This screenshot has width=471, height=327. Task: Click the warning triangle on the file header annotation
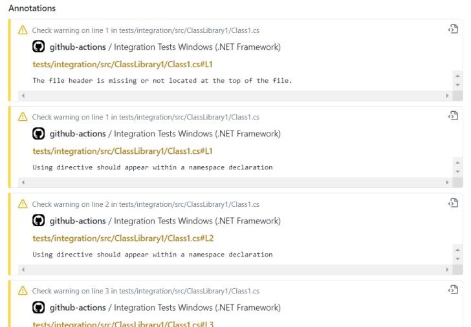pyautogui.click(x=23, y=30)
